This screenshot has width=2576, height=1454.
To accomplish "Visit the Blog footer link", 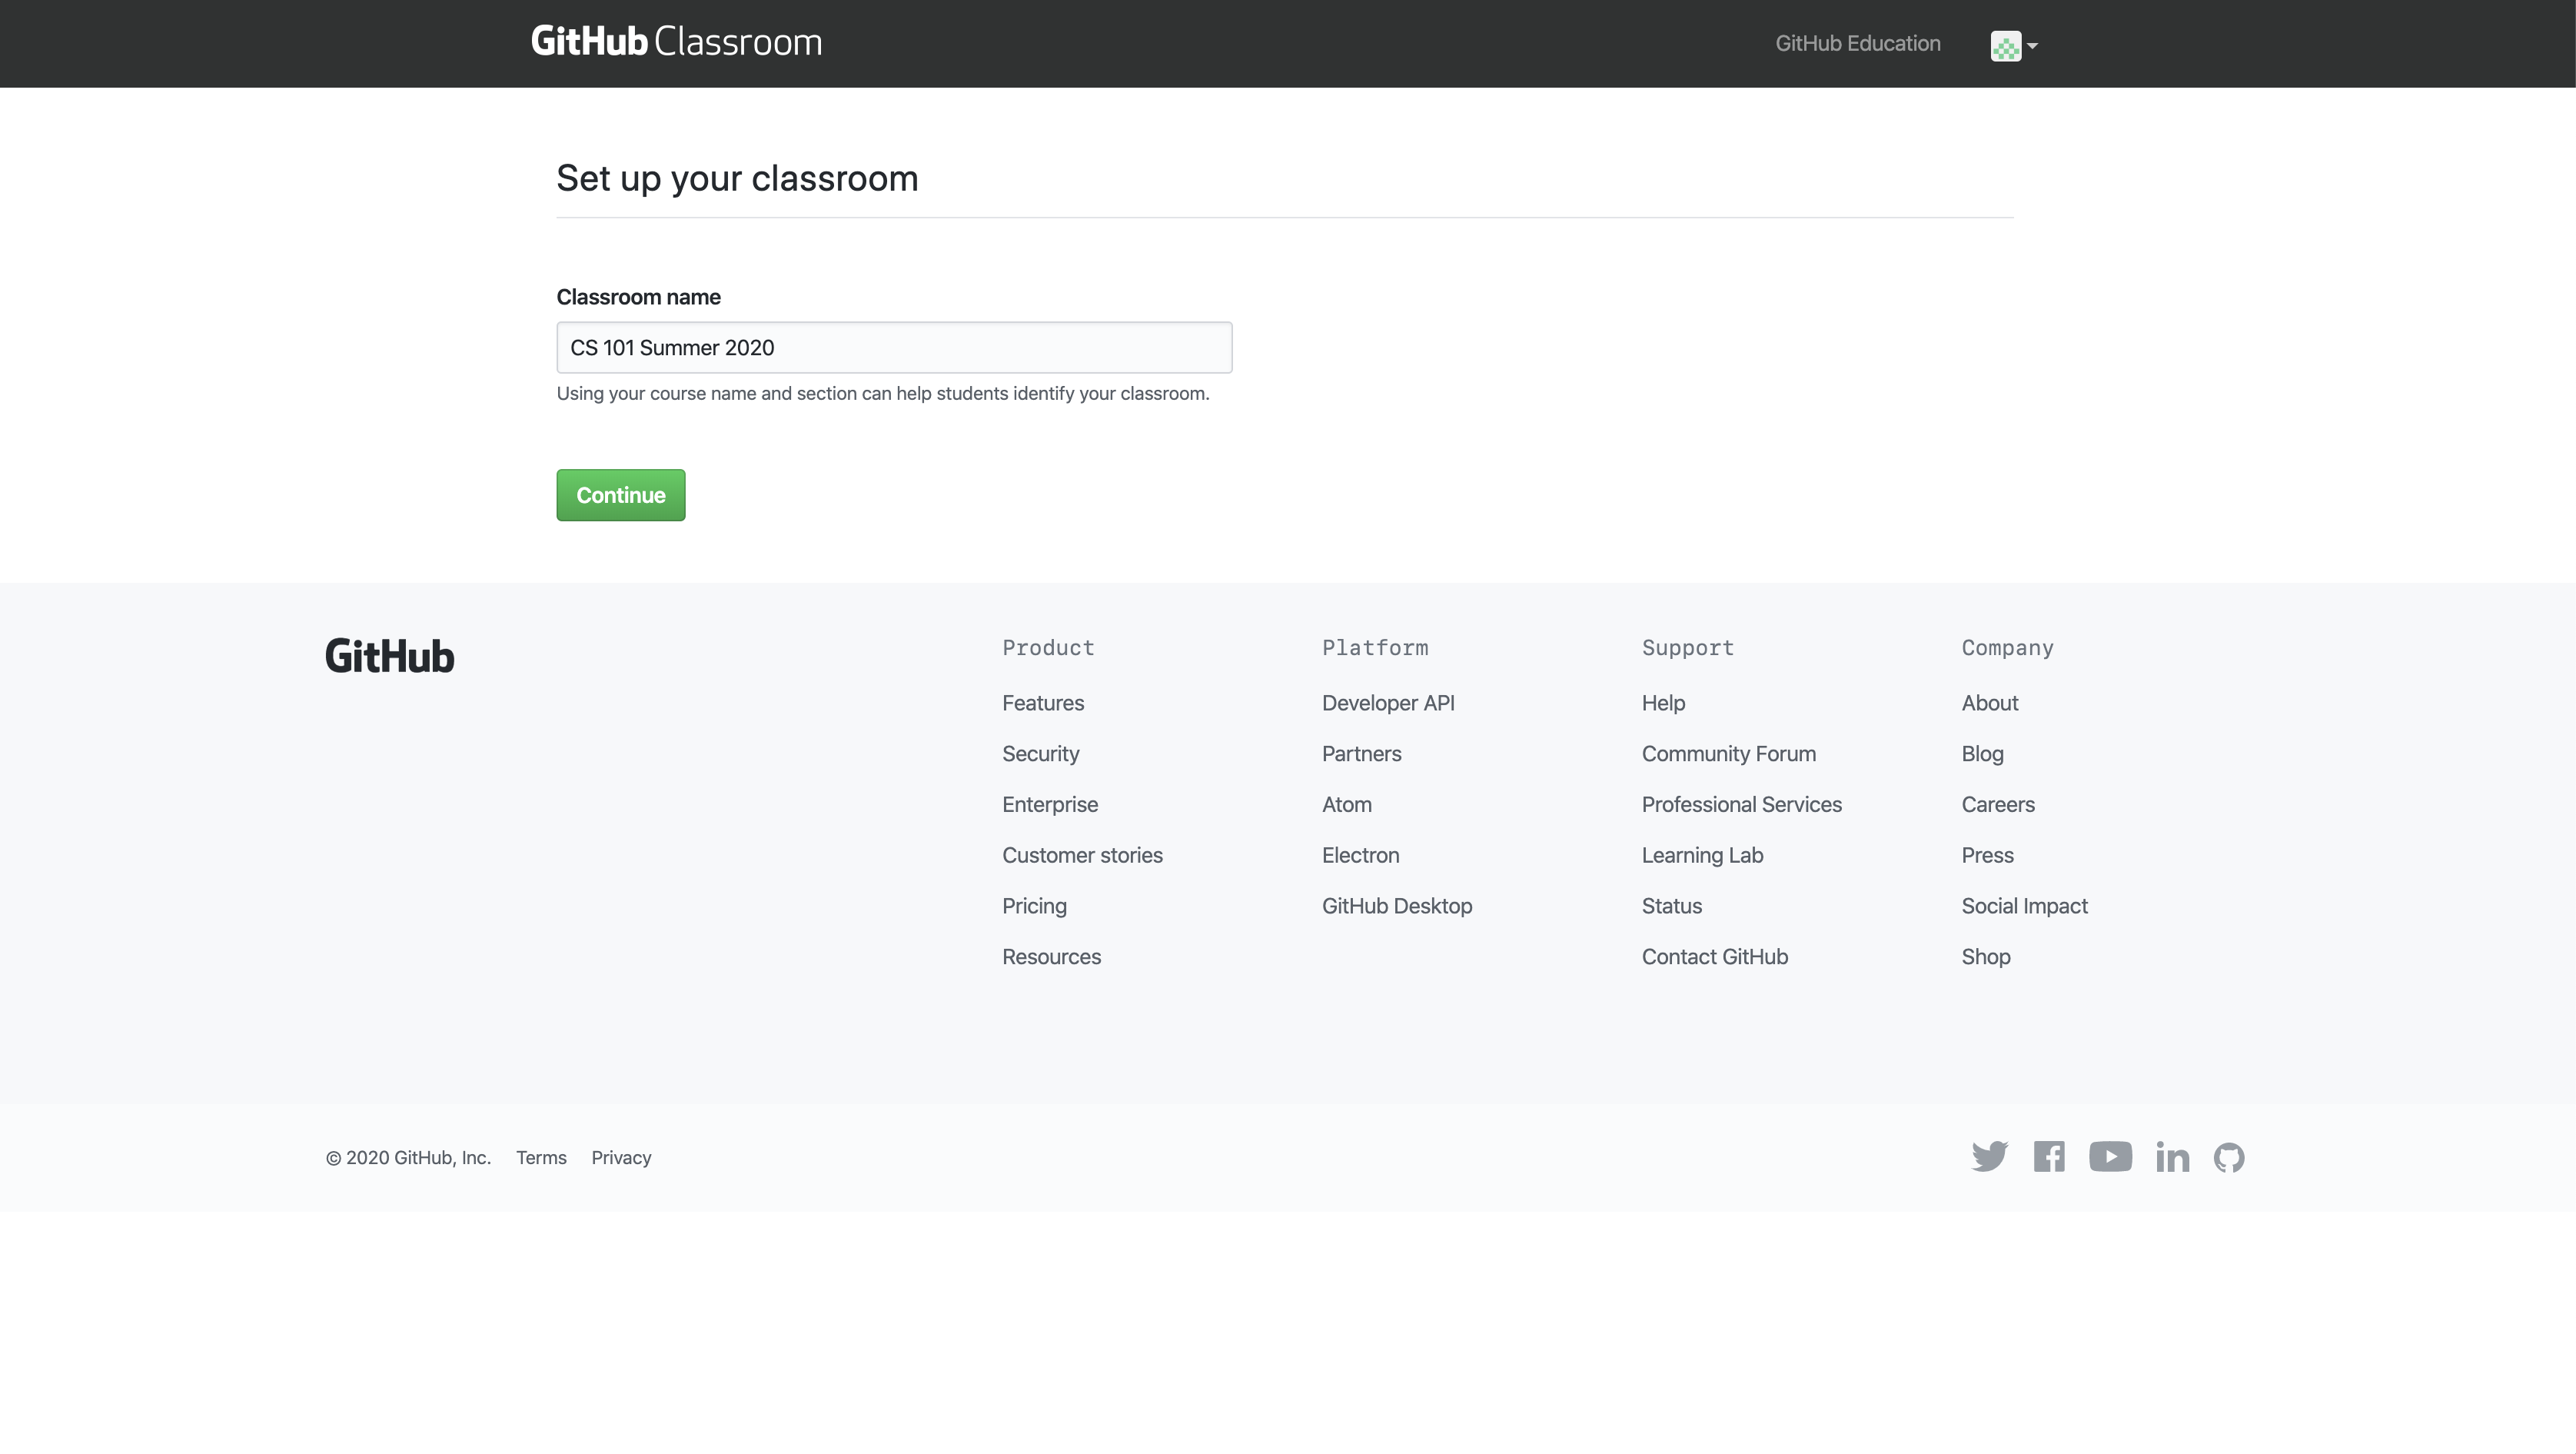I will tap(1982, 754).
